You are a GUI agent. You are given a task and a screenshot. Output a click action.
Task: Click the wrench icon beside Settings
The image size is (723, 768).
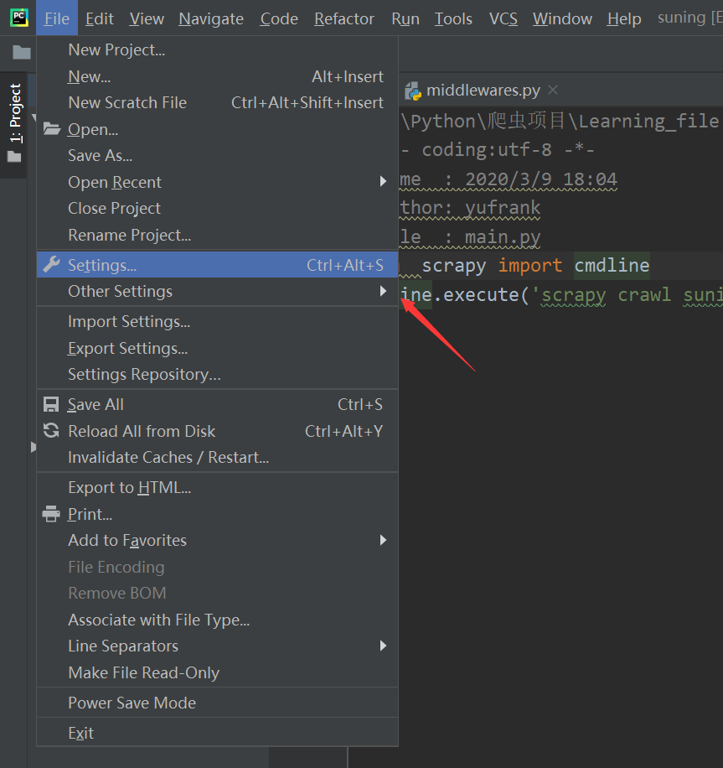pos(51,263)
